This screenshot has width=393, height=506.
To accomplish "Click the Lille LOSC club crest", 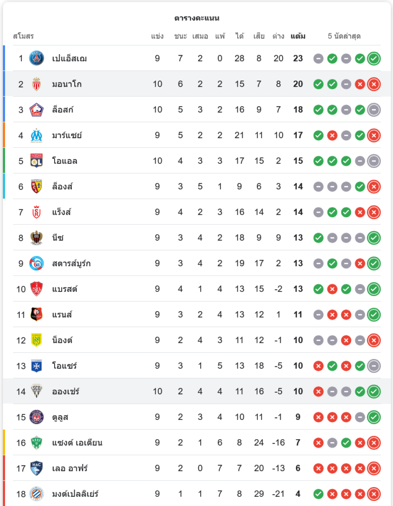I will [x=36, y=110].
